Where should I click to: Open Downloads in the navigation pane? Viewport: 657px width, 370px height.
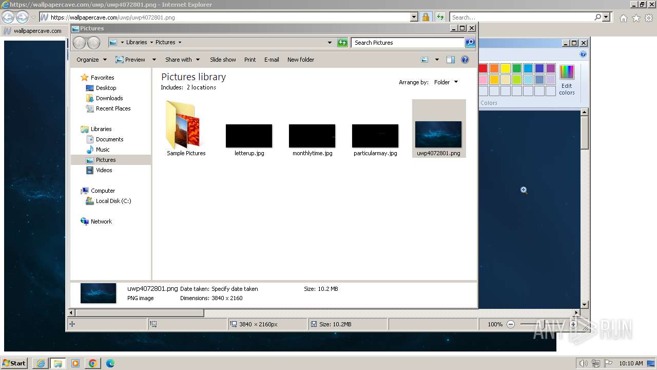click(109, 98)
